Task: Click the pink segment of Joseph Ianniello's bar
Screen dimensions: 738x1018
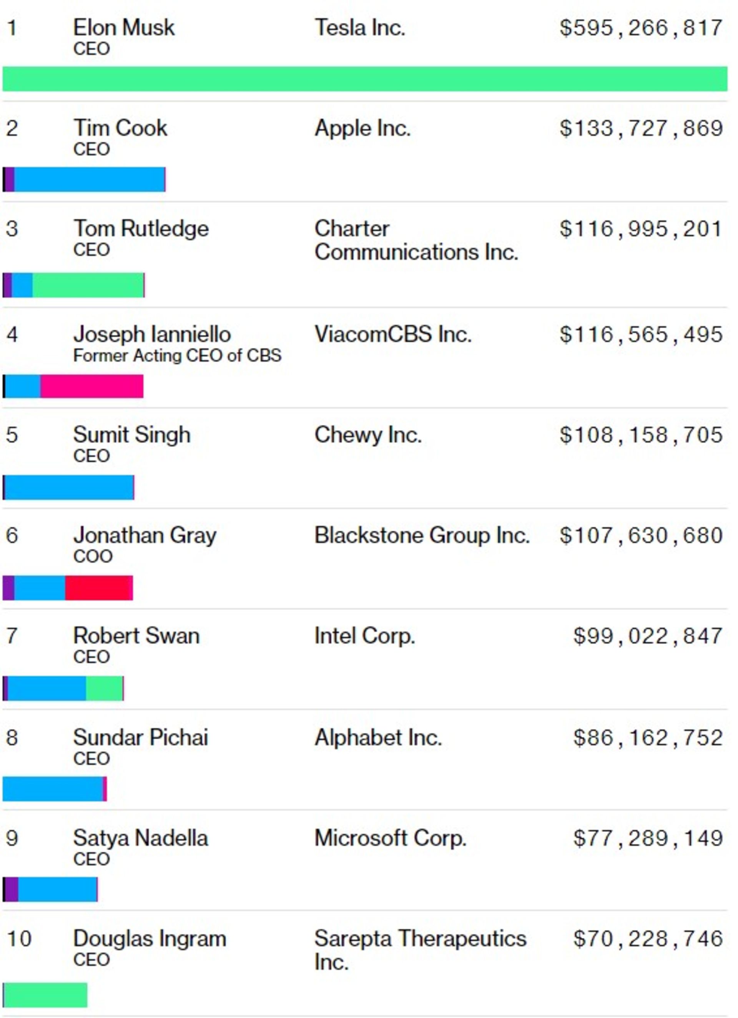Action: tap(92, 386)
